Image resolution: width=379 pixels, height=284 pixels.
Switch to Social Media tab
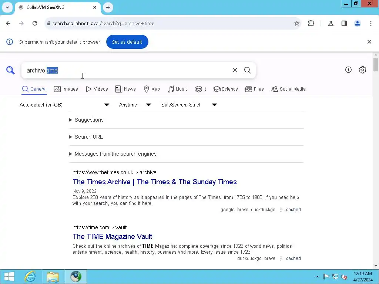[288, 89]
